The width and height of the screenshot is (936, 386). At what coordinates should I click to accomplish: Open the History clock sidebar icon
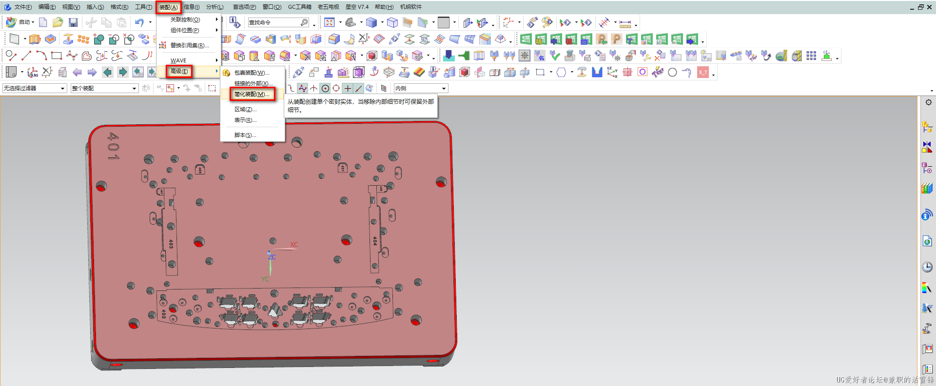tap(927, 267)
